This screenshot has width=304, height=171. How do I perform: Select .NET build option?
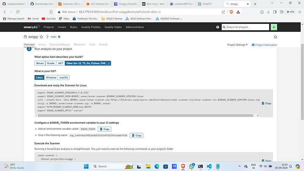pyautogui.click(x=61, y=63)
